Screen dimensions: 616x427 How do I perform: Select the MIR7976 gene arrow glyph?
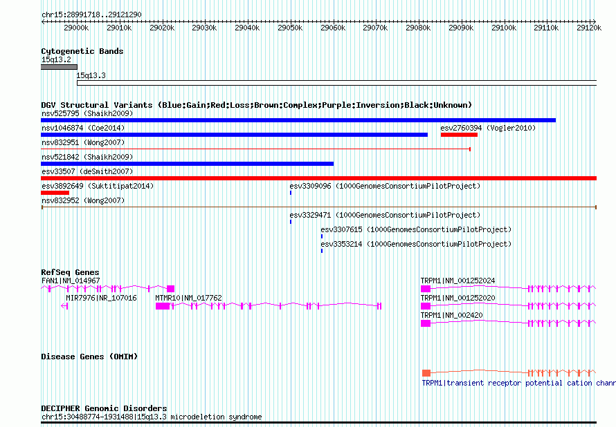click(x=65, y=306)
